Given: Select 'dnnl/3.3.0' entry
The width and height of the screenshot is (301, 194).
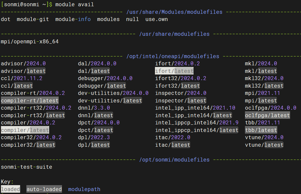Looking at the screenshot, I should pos(94,108).
